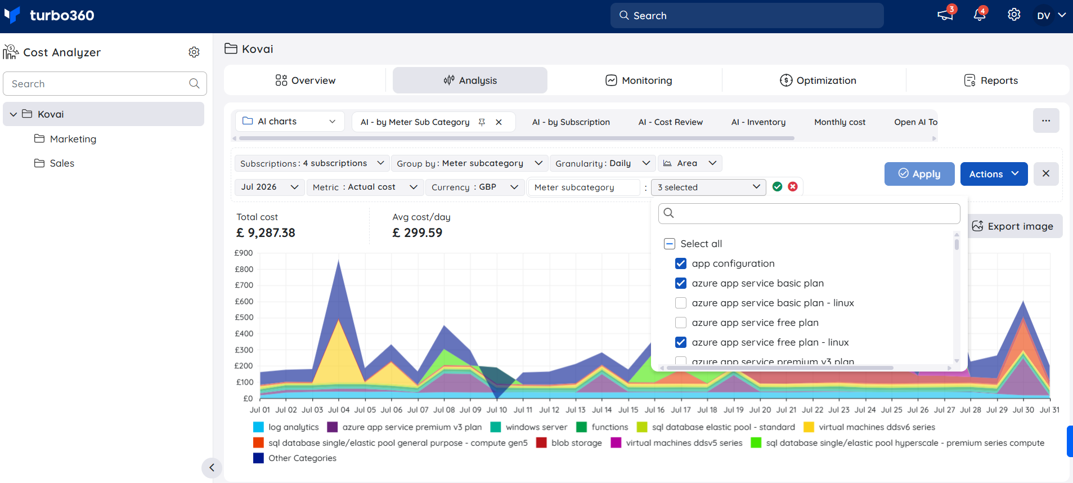Click the Sales folder icon
1073x483 pixels.
(39, 163)
